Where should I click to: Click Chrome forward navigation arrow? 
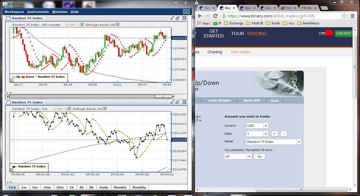click(x=208, y=16)
